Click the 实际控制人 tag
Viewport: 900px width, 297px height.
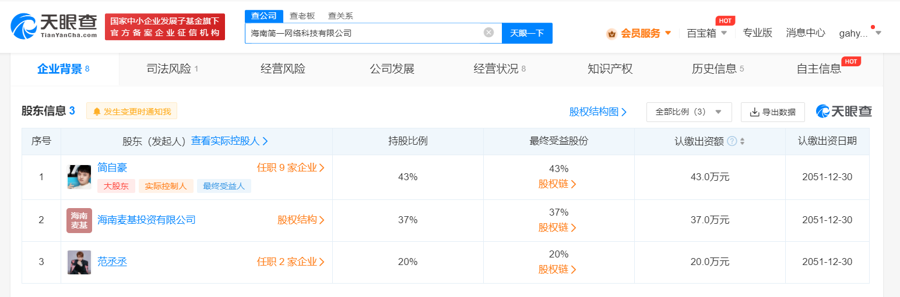[166, 187]
